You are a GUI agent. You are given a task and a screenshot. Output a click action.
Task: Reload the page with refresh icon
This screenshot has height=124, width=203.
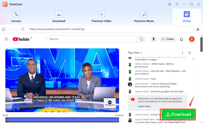(23, 29)
